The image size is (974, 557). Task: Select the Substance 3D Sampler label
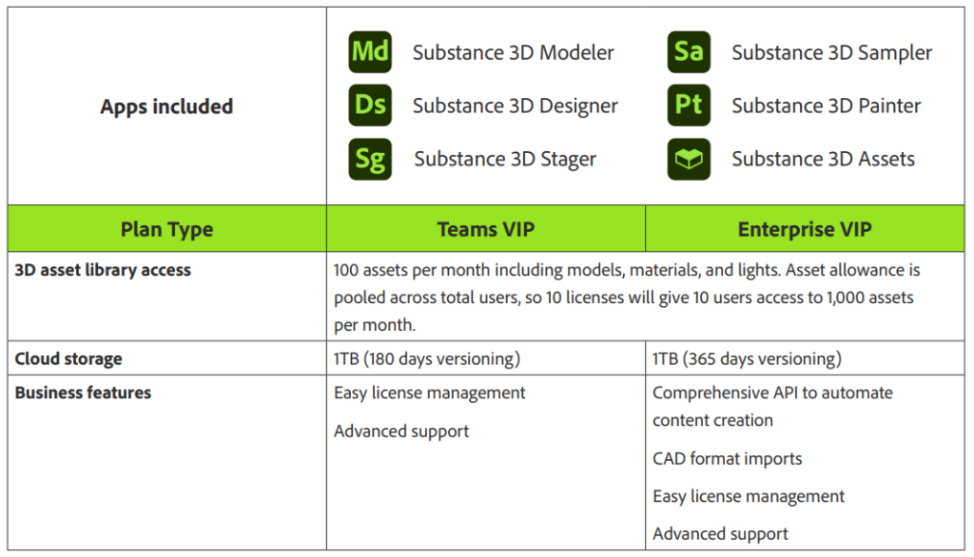pyautogui.click(x=831, y=52)
